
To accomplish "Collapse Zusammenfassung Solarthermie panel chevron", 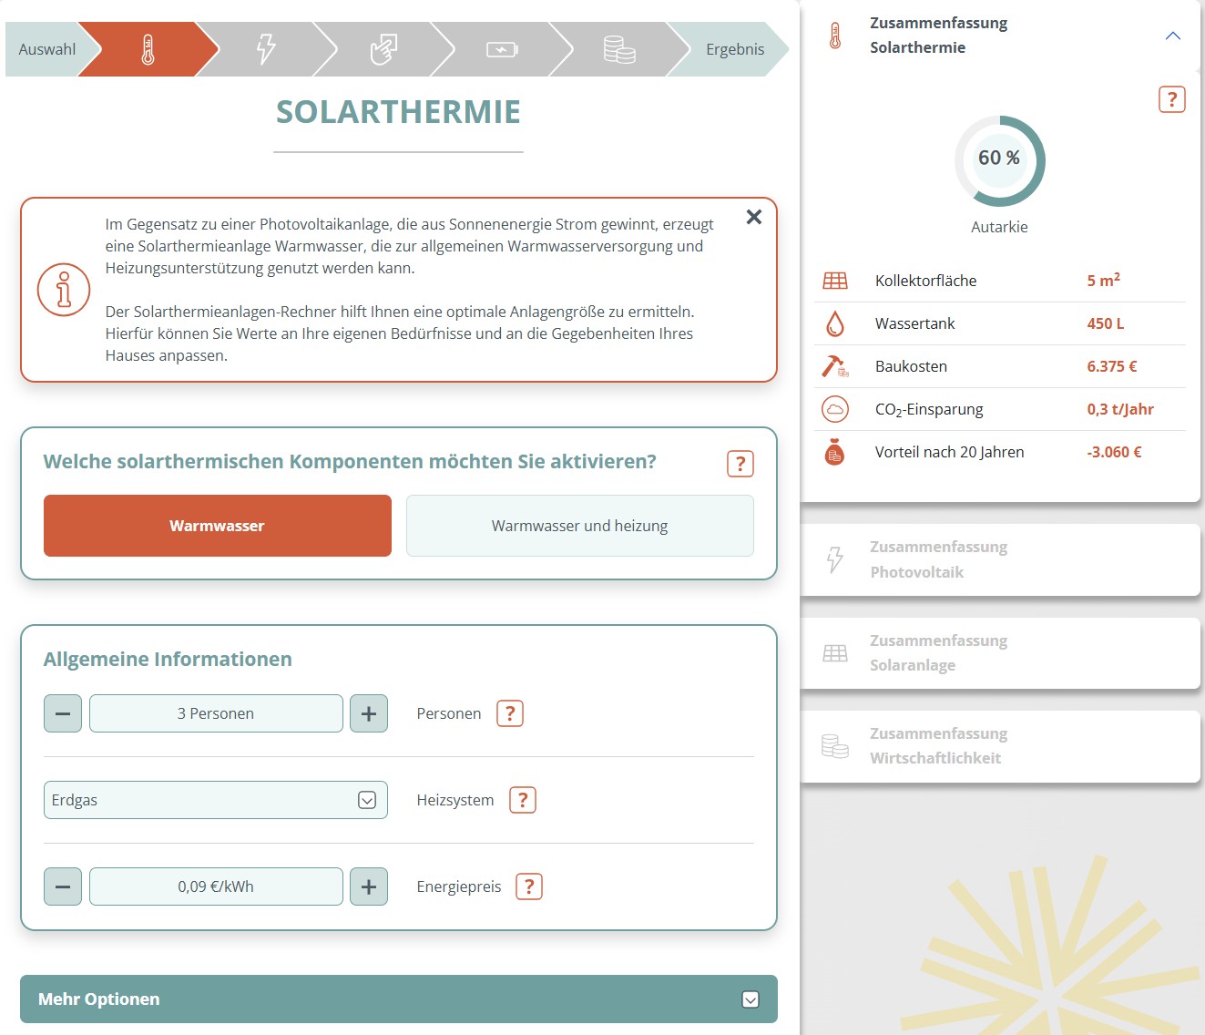I will click(1173, 36).
